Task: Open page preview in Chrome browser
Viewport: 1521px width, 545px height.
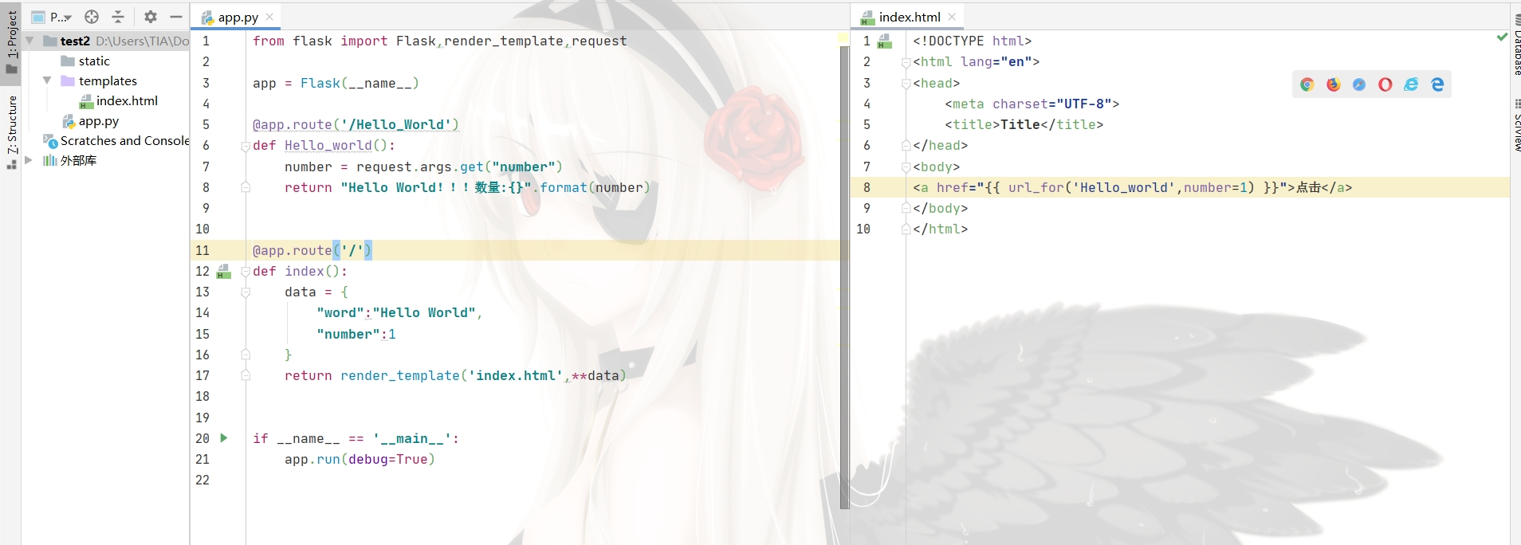Action: click(1307, 84)
